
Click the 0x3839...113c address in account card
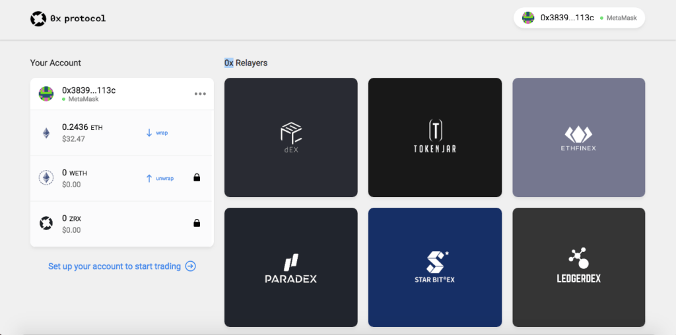coord(89,90)
